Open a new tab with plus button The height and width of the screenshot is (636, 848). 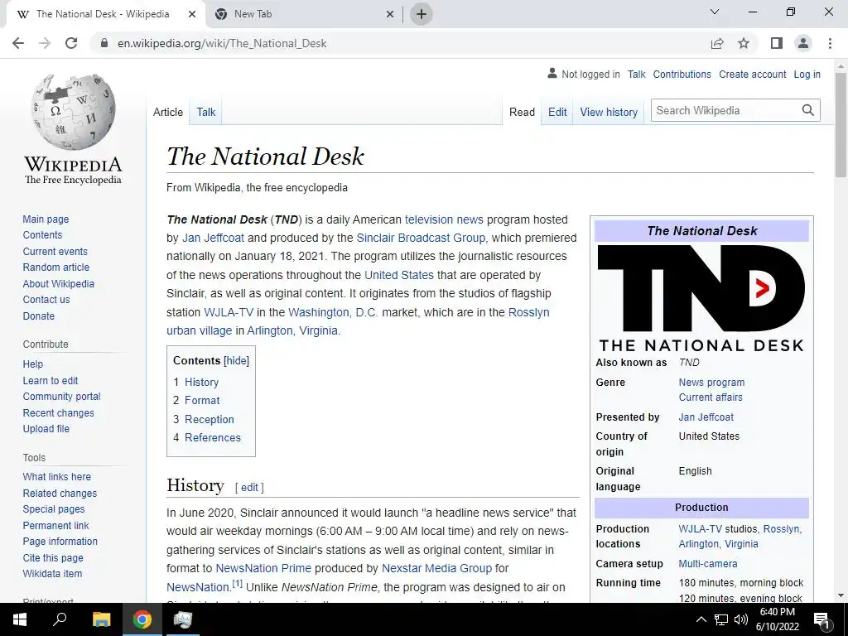pyautogui.click(x=422, y=14)
